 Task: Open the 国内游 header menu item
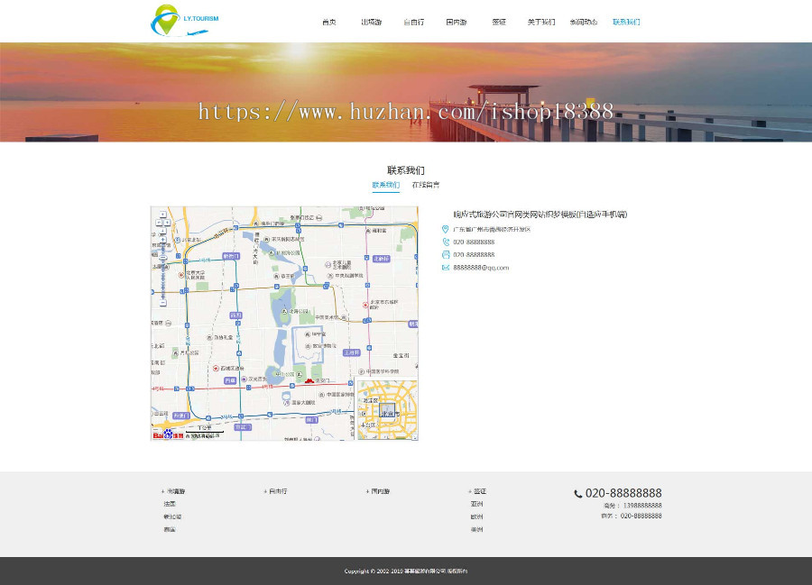(x=457, y=23)
